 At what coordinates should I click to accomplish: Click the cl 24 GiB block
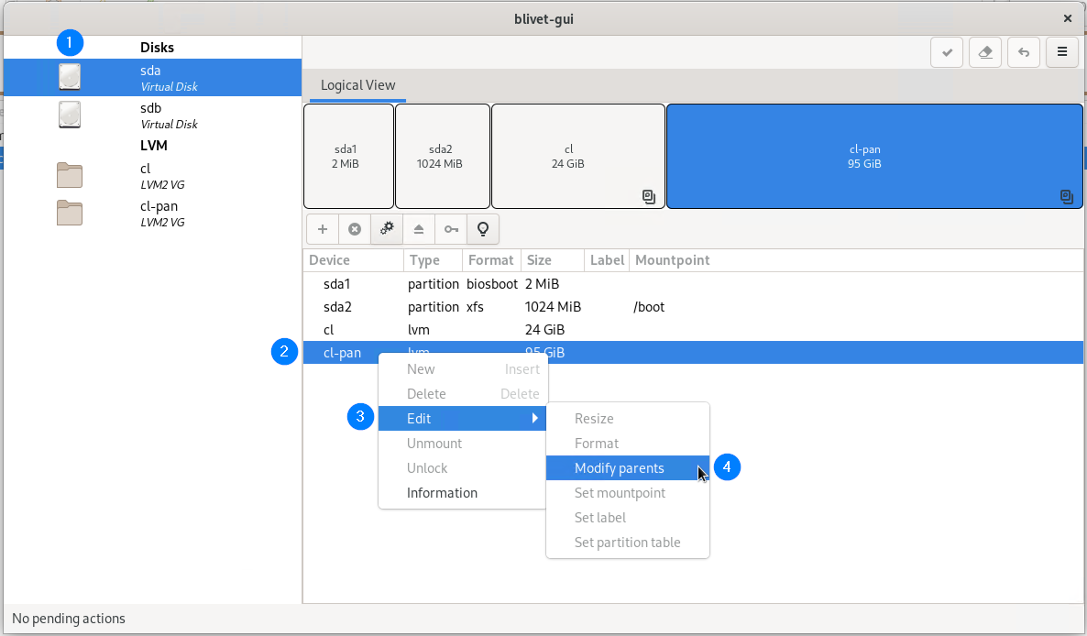pyautogui.click(x=577, y=157)
